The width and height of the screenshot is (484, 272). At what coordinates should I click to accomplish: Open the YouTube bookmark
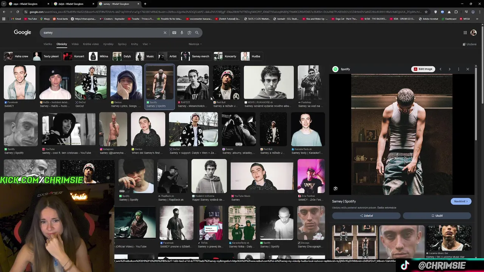(30, 19)
